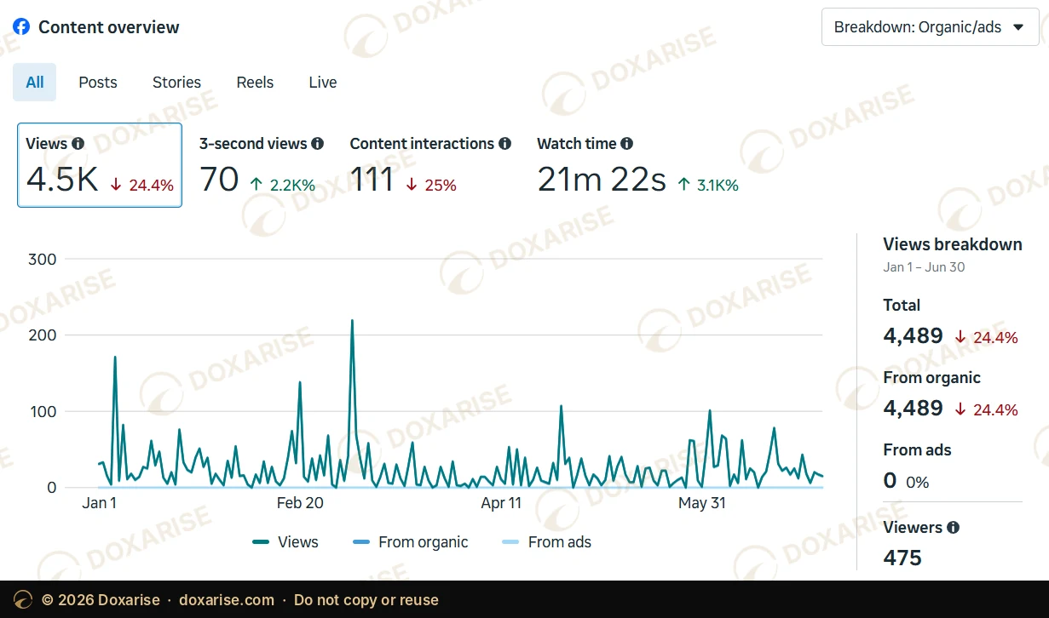
Task: Click the Apr 11 axis label
Action: pos(501,503)
